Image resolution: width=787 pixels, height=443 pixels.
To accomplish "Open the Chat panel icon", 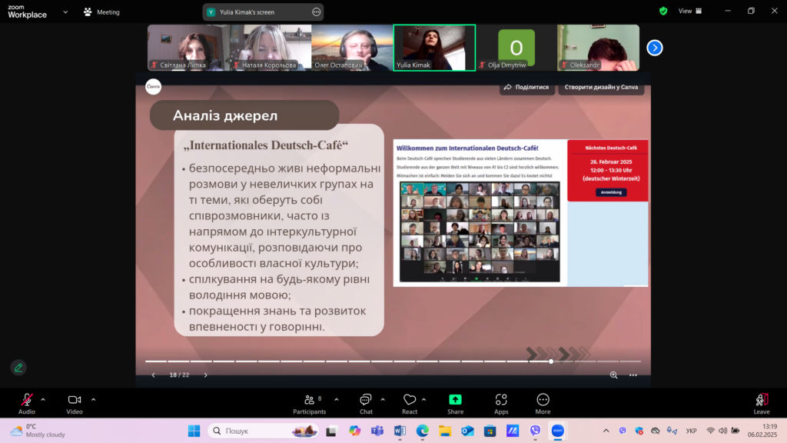I will pyautogui.click(x=366, y=400).
